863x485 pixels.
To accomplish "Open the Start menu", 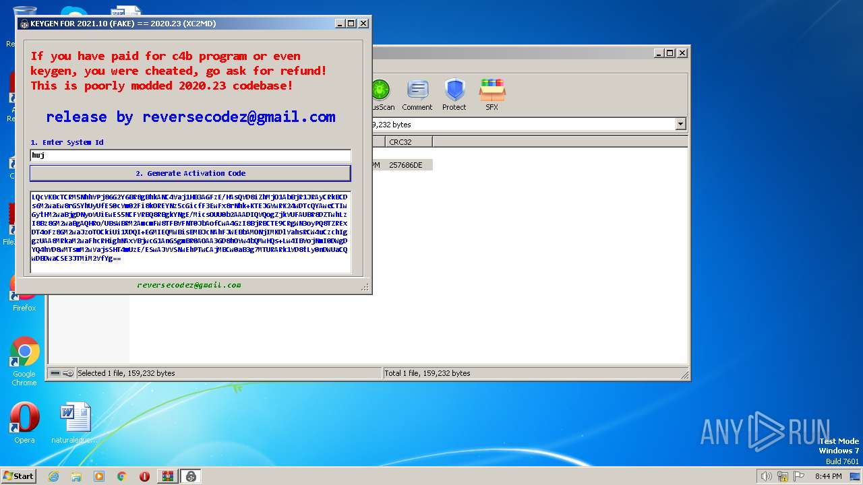I will (x=18, y=476).
